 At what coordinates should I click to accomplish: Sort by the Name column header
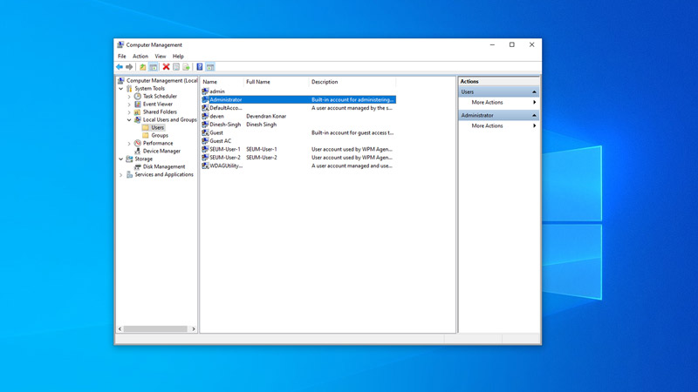(222, 82)
